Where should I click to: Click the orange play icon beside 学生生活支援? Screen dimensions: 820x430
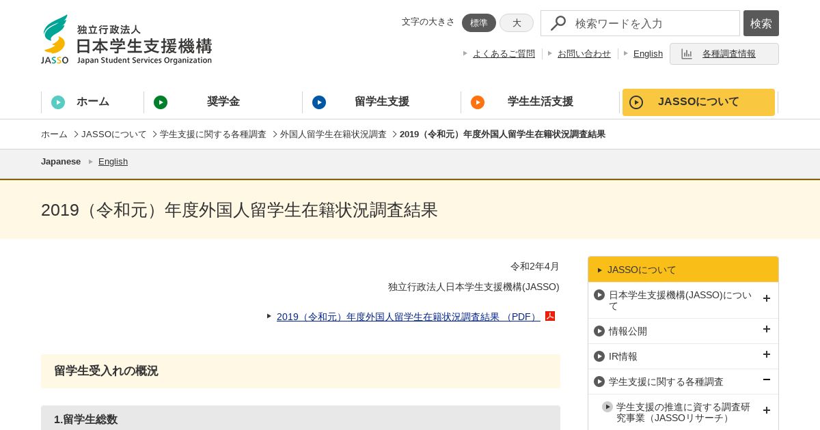(x=478, y=102)
